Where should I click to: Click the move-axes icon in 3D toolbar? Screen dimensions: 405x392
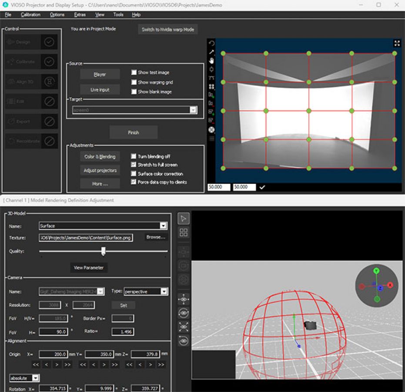(183, 299)
